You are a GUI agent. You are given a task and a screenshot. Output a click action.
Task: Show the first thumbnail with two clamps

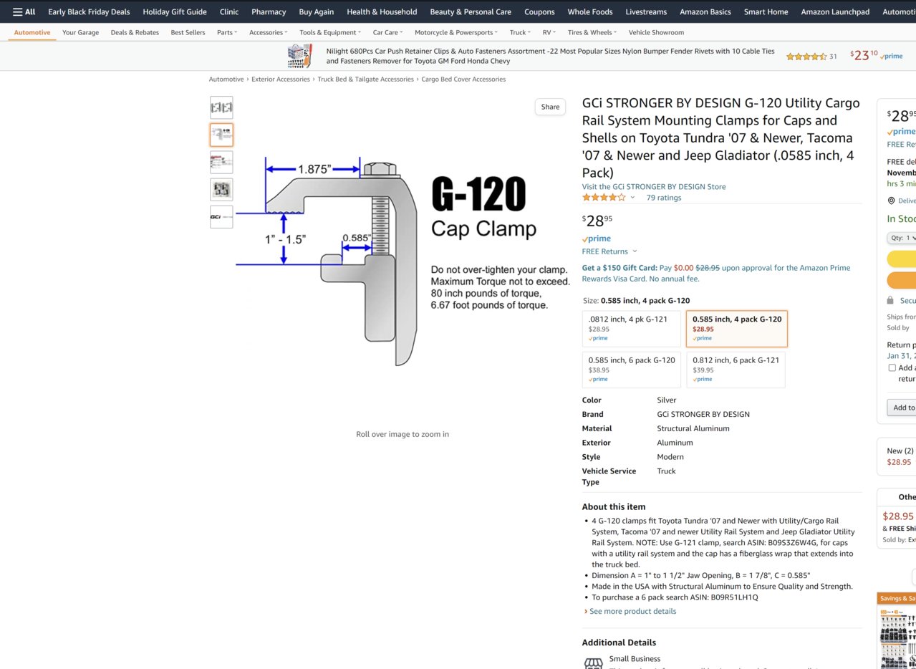click(221, 107)
